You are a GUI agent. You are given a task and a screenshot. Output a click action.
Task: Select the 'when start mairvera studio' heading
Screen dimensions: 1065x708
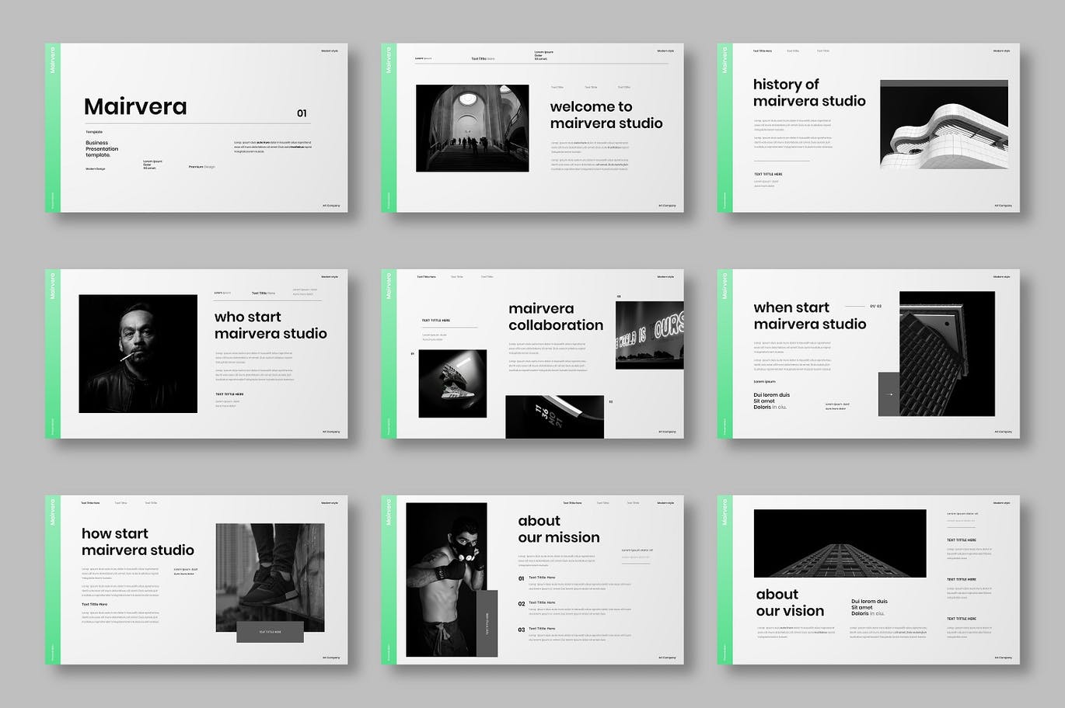[809, 316]
